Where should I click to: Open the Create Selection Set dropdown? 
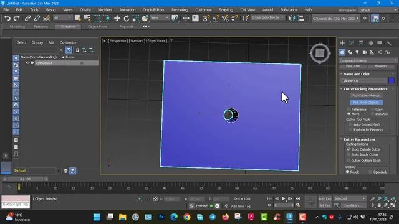pyautogui.click(x=267, y=17)
